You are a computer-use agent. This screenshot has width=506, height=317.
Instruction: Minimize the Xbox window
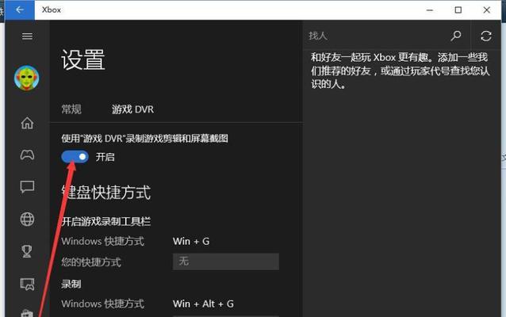tap(430, 10)
